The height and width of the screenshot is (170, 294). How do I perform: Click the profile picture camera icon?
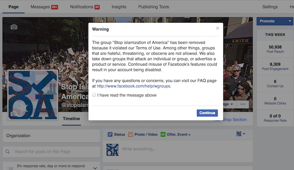[14, 114]
